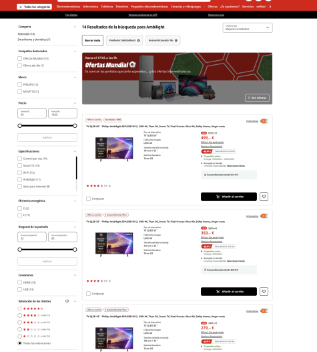317x352 pixels.
Task: Collapse the Marca filter section
Action: pyautogui.click(x=75, y=77)
